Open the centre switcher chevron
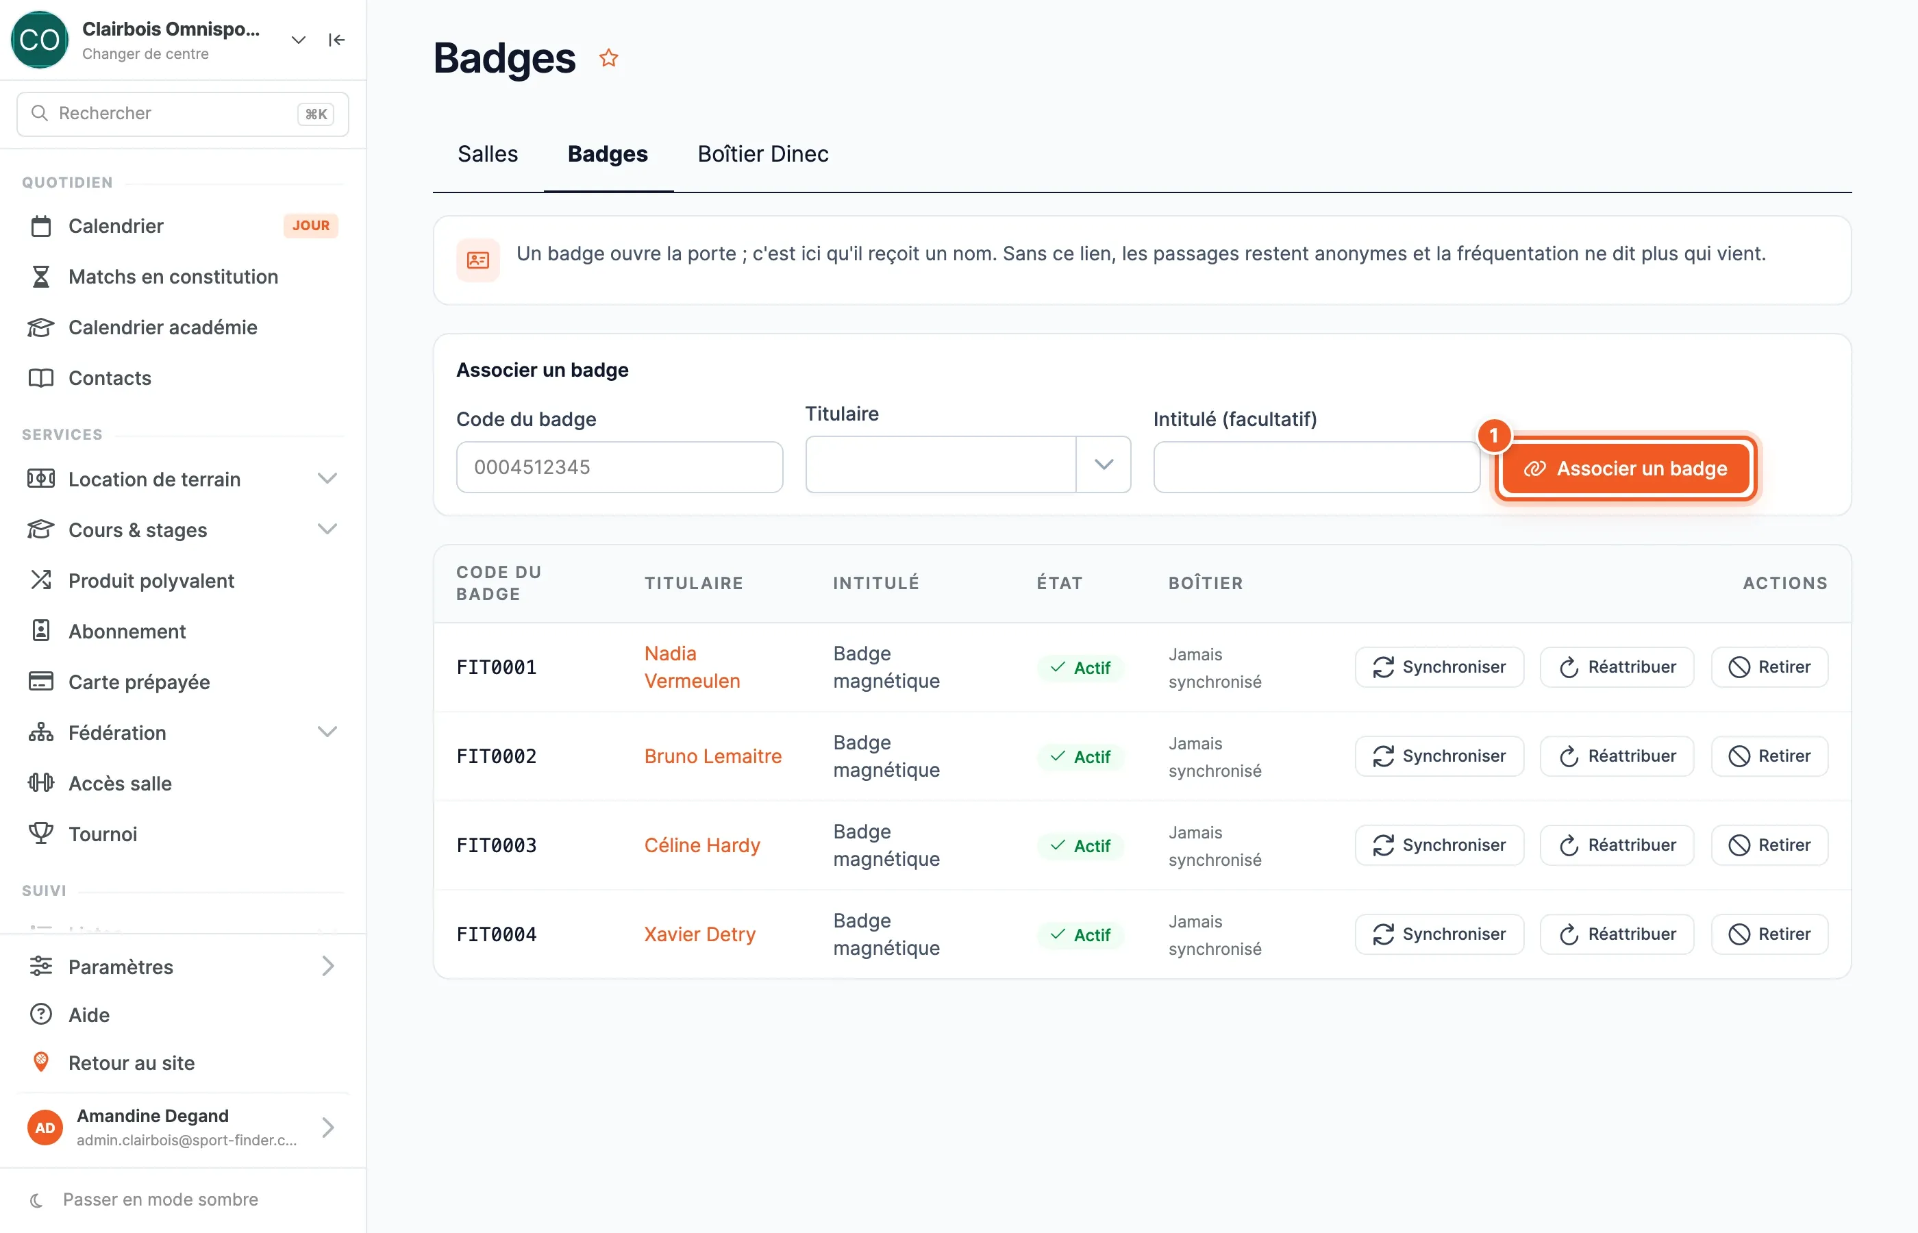Screen dimensions: 1918x1233 point(299,40)
